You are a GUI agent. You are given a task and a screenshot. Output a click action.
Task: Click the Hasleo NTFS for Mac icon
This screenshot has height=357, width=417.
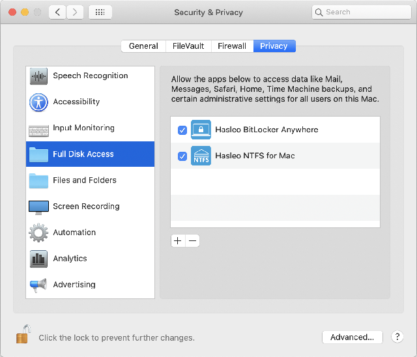pyautogui.click(x=201, y=156)
